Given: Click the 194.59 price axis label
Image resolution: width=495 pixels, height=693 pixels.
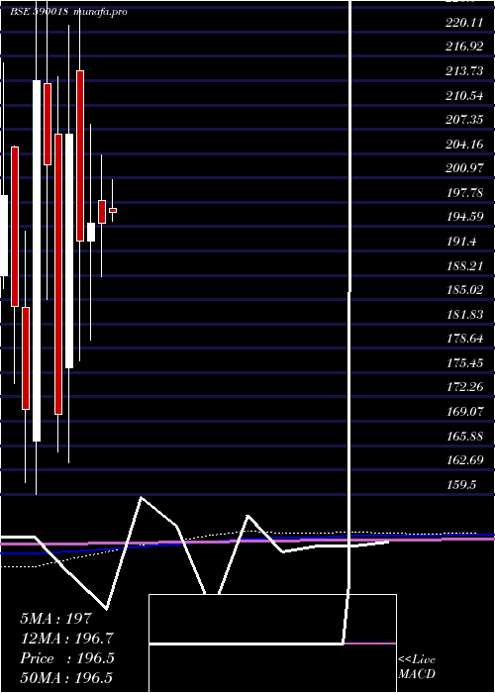Looking at the screenshot, I should pyautogui.click(x=464, y=217).
